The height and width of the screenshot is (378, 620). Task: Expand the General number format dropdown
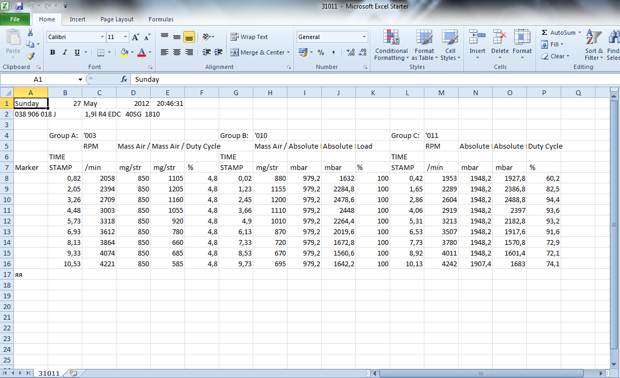point(364,37)
